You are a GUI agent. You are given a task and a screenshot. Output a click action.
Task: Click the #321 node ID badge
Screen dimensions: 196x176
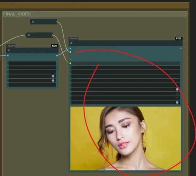click(x=54, y=46)
